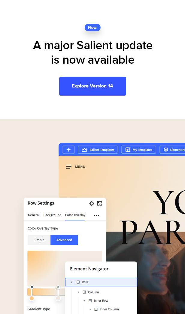Image resolution: width=185 pixels, height=314 pixels.
Task: Collapse the Inner Column tree arrow
Action: tap(90, 309)
